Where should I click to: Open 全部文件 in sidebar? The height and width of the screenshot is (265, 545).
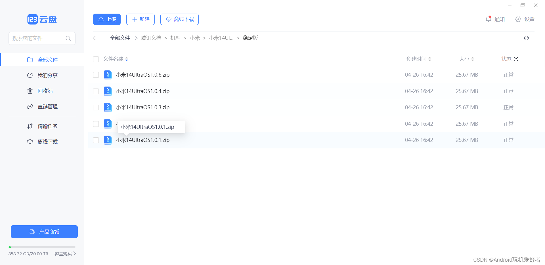tap(42, 60)
